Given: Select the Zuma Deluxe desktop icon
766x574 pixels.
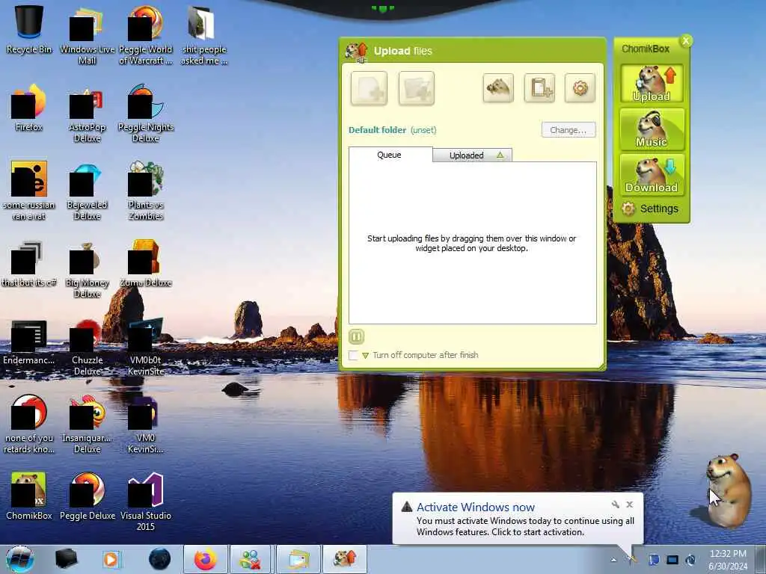Looking at the screenshot, I should point(146,264).
